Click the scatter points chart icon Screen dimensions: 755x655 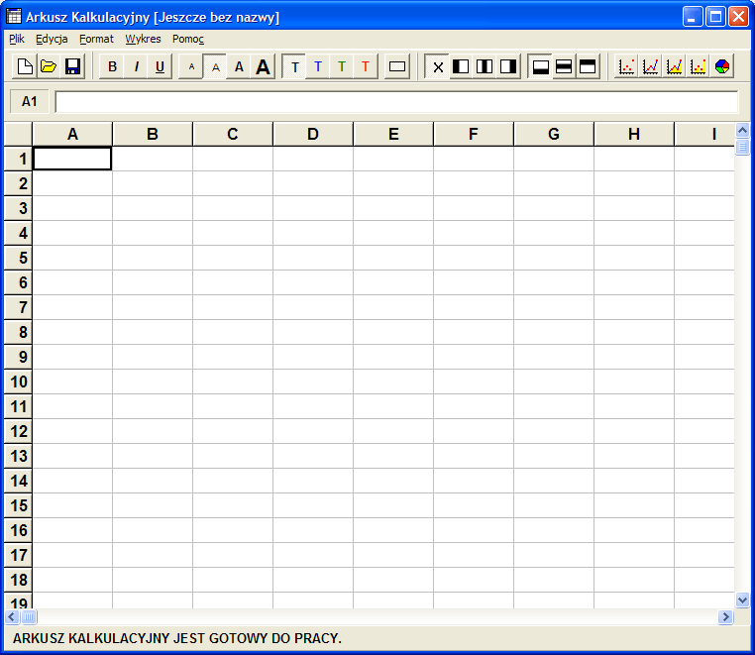(x=626, y=66)
